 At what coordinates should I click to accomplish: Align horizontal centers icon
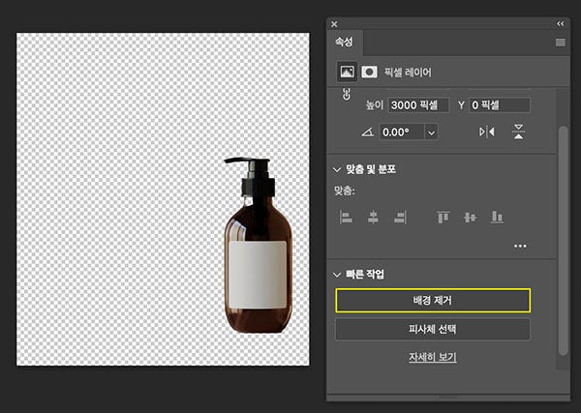point(373,218)
